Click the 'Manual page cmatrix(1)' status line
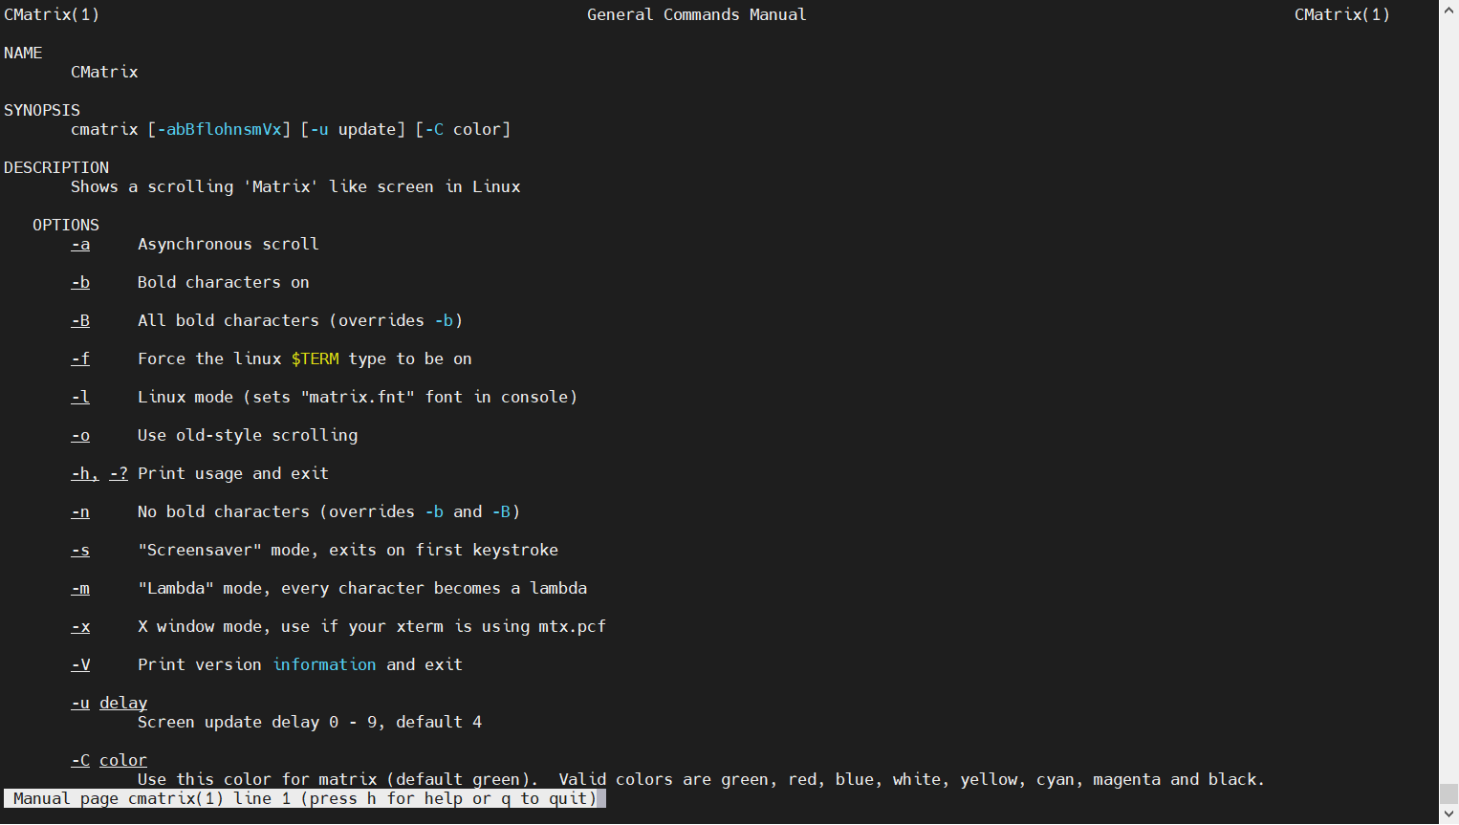The image size is (1459, 825). [305, 798]
